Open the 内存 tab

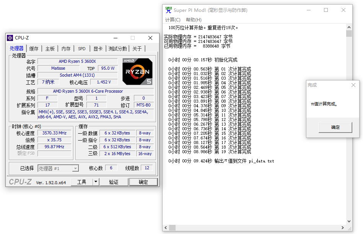pos(66,49)
